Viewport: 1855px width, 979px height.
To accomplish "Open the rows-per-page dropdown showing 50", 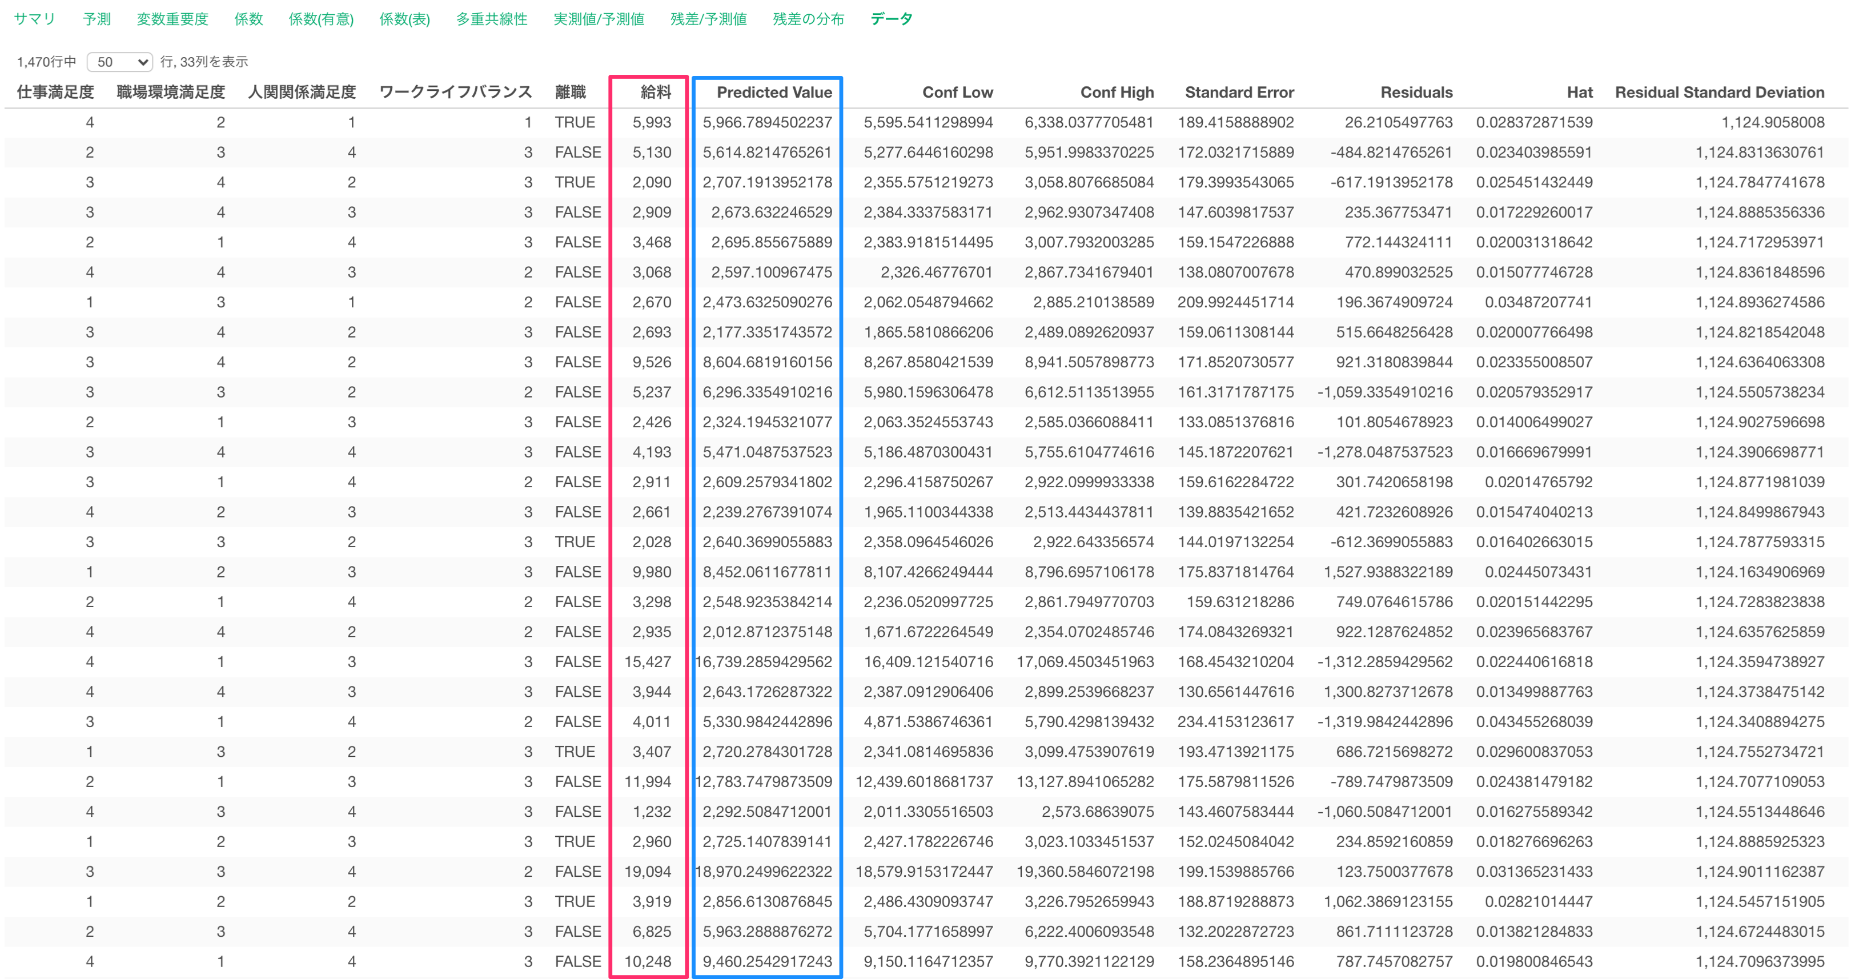I will coord(119,62).
